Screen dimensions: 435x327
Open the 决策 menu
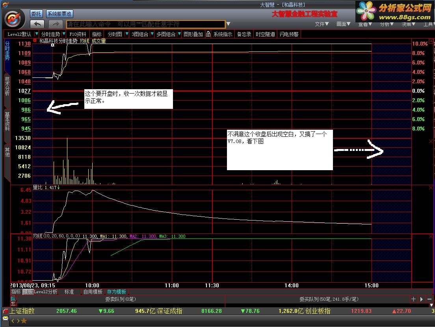point(409,24)
